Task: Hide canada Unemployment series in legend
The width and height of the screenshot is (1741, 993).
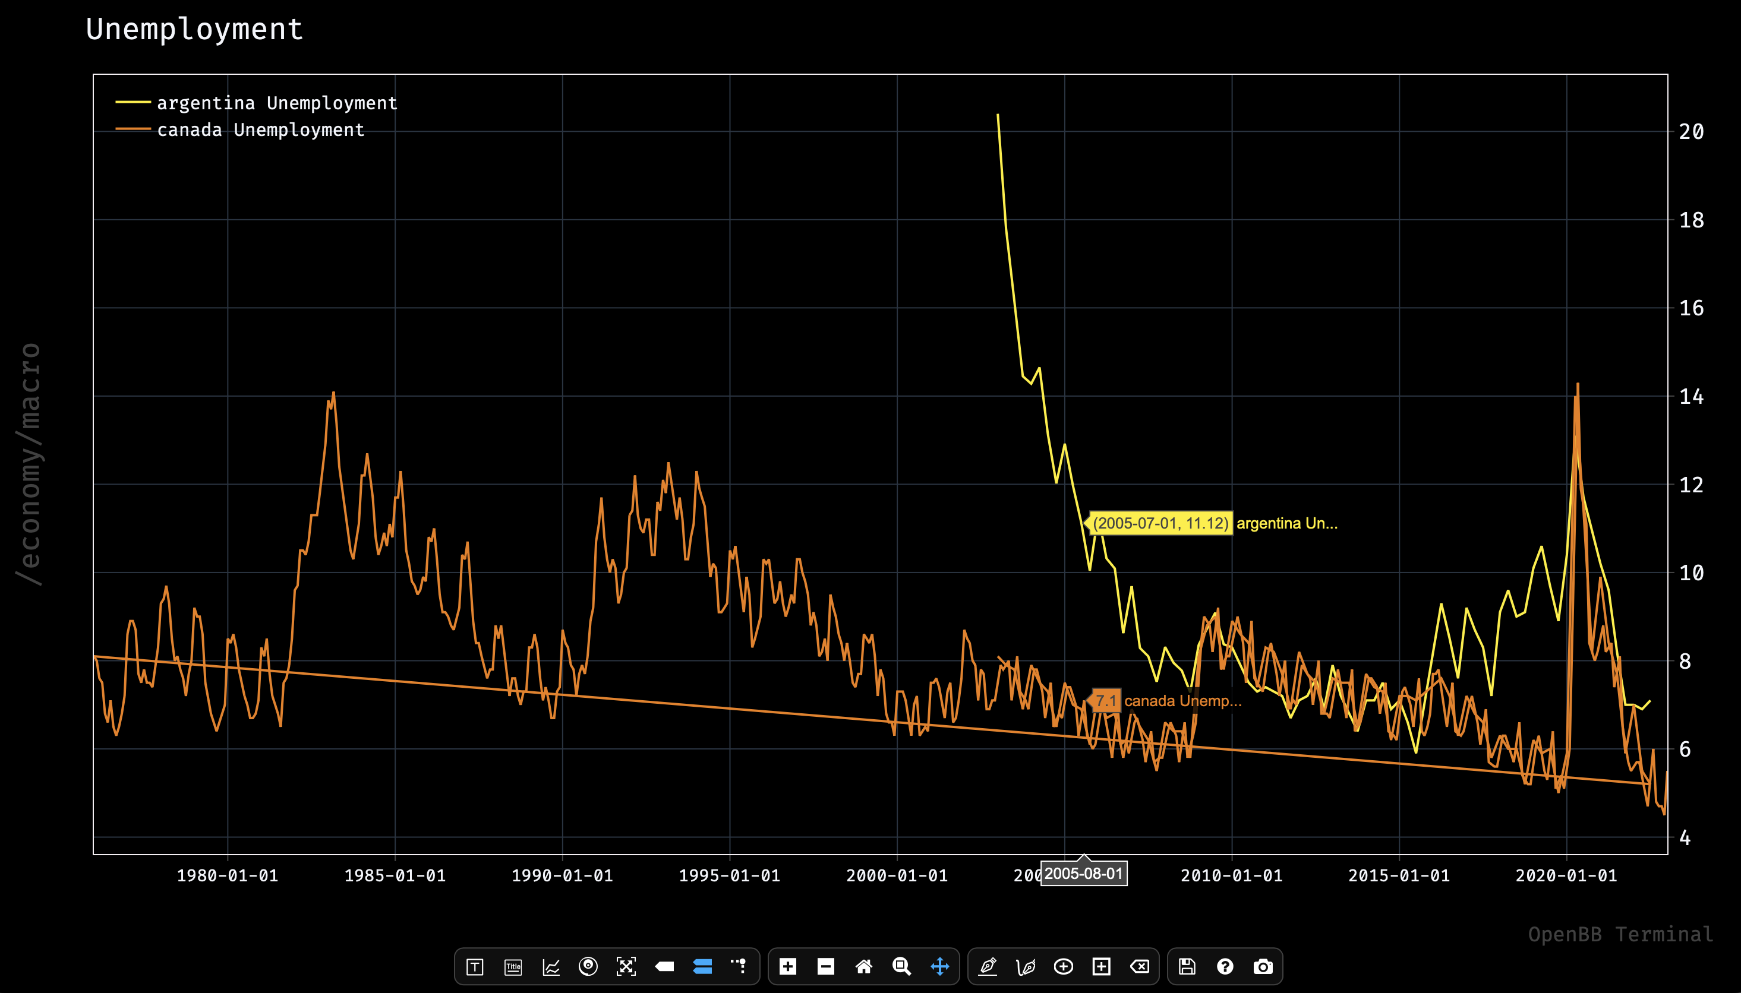Action: (261, 129)
